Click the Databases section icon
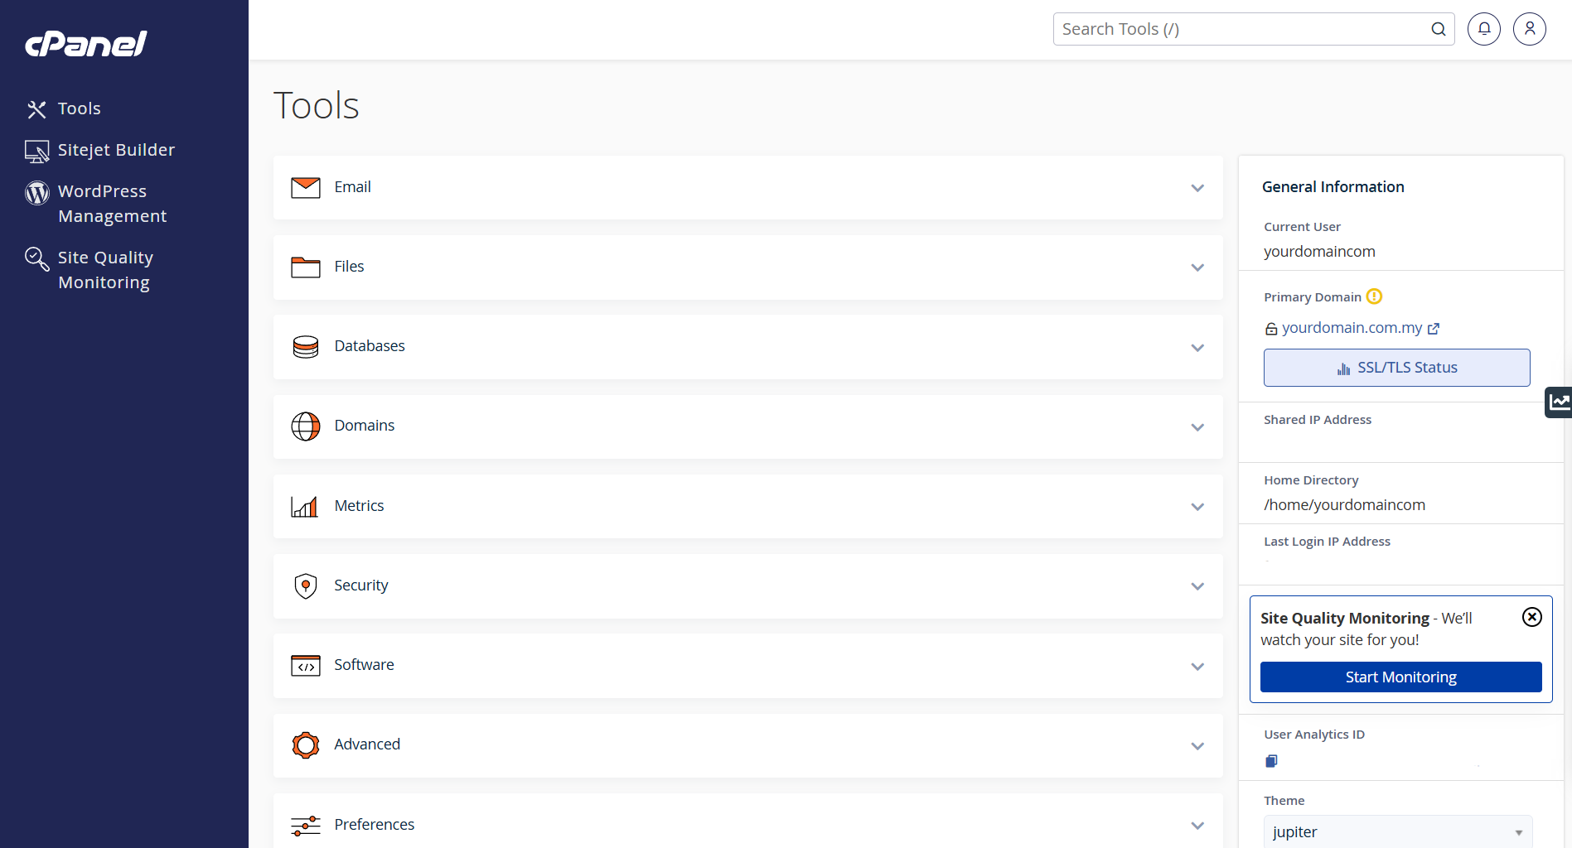 [306, 346]
